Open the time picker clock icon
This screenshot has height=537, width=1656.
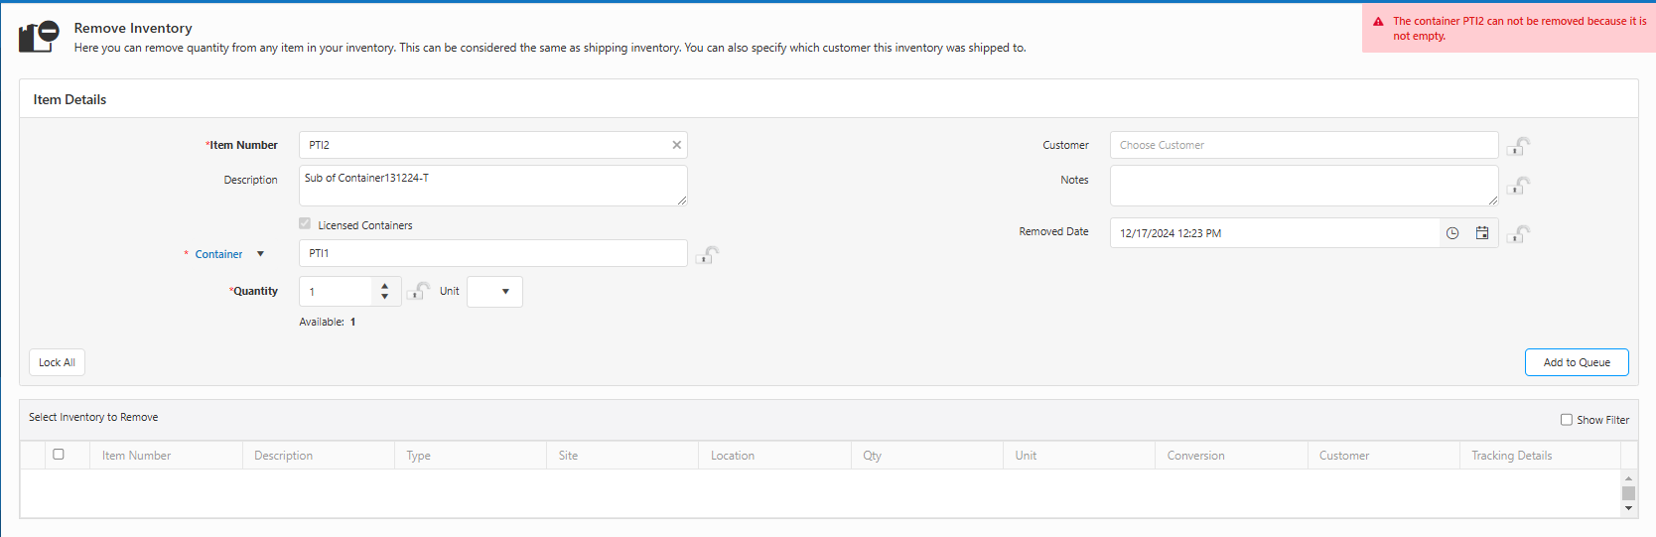click(1452, 233)
